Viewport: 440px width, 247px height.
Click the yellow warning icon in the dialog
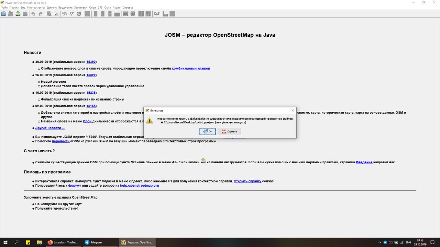pos(149,120)
